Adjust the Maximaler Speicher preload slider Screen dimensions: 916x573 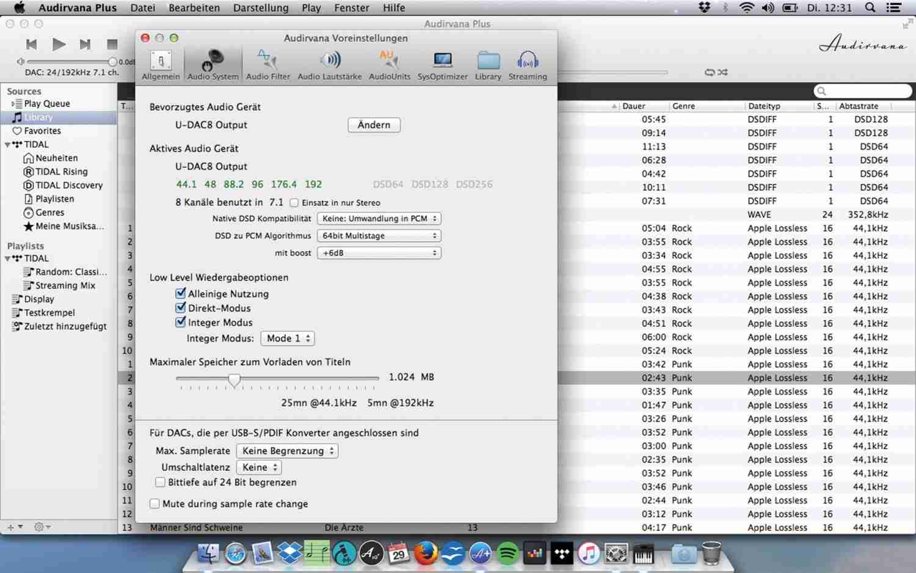pyautogui.click(x=234, y=379)
